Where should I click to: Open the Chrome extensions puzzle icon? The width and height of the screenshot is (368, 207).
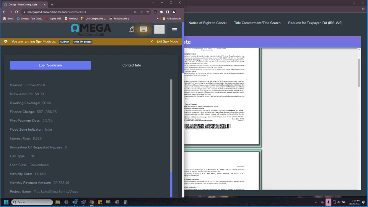161,12
